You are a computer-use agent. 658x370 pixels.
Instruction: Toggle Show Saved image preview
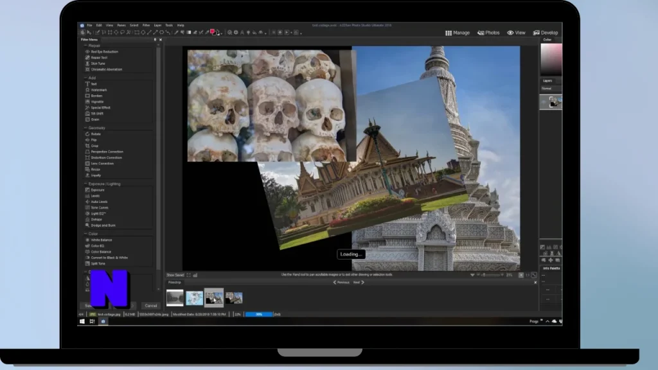tap(175, 275)
